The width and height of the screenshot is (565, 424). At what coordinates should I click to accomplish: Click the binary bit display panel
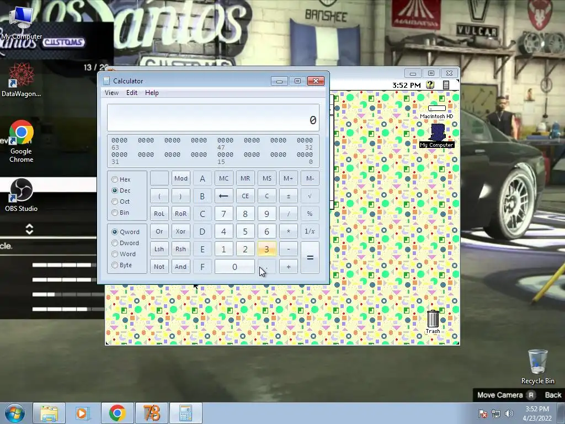[x=213, y=151]
